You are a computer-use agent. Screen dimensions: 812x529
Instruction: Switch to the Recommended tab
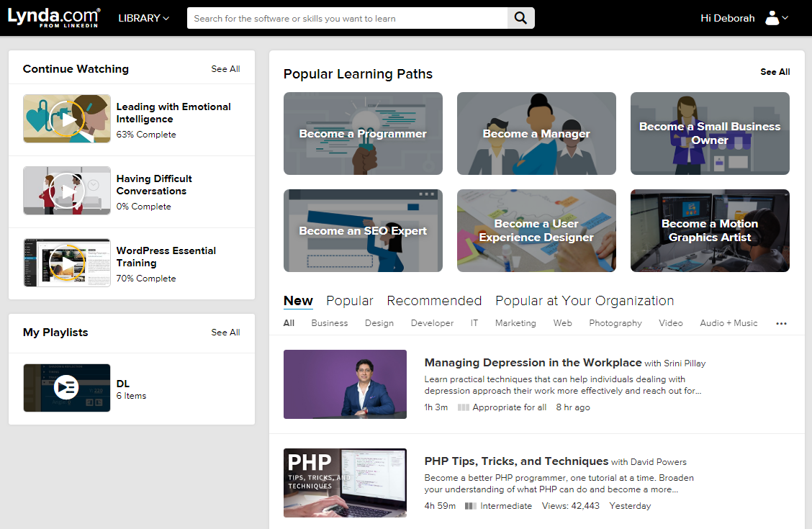click(434, 301)
